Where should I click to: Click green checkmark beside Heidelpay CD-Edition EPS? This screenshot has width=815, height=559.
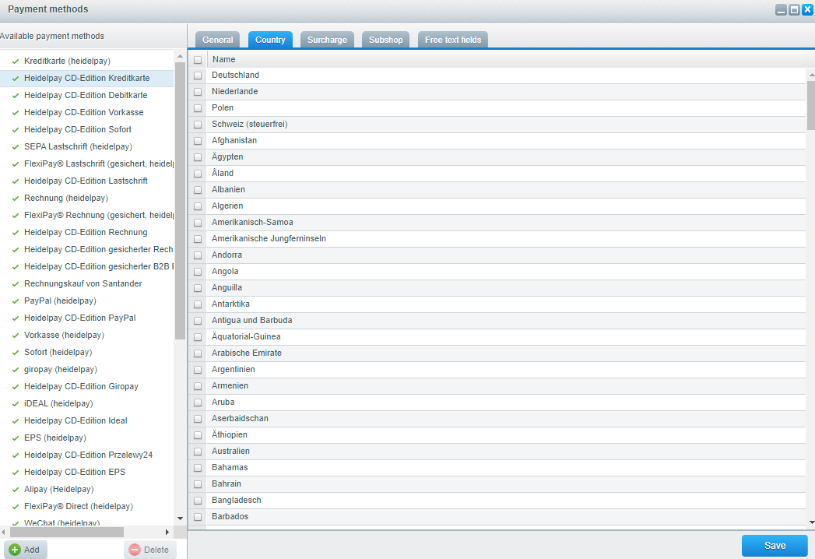click(x=16, y=473)
